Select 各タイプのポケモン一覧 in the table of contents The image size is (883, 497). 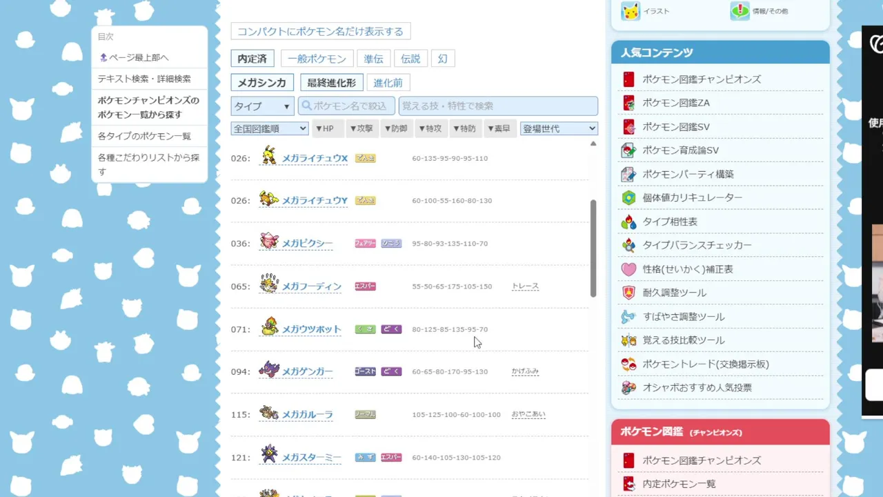click(144, 136)
